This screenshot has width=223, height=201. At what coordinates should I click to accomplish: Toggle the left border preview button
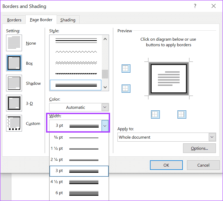tap(155, 114)
